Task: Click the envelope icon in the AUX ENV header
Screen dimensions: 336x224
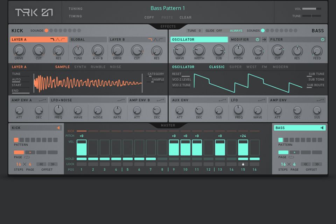Action: tap(222, 100)
